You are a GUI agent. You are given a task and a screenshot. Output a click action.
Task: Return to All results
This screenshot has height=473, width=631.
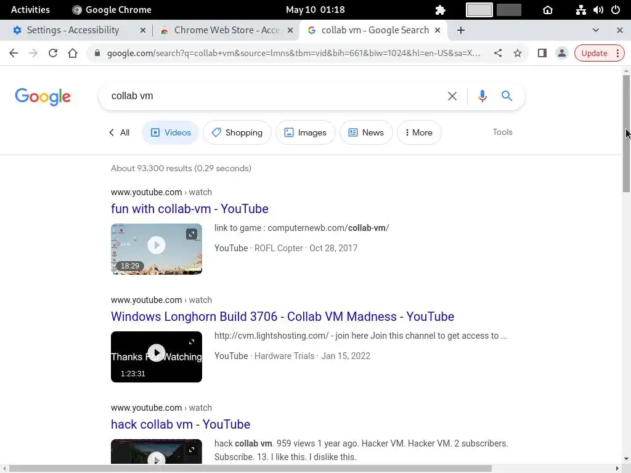[119, 133]
